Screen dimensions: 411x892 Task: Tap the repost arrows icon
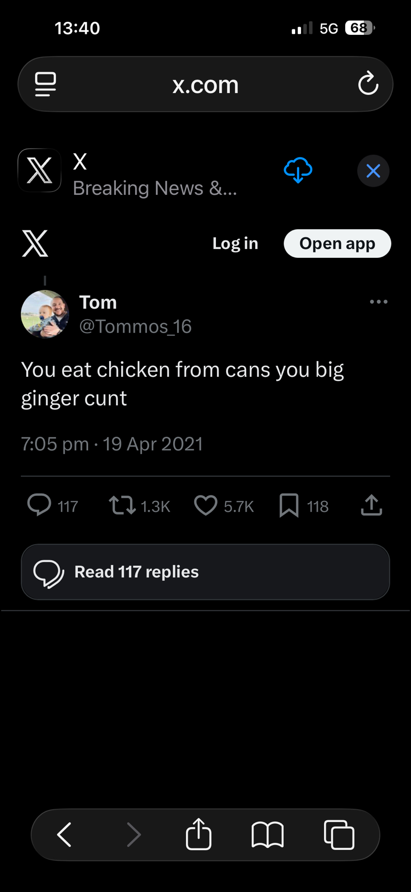coord(122,505)
